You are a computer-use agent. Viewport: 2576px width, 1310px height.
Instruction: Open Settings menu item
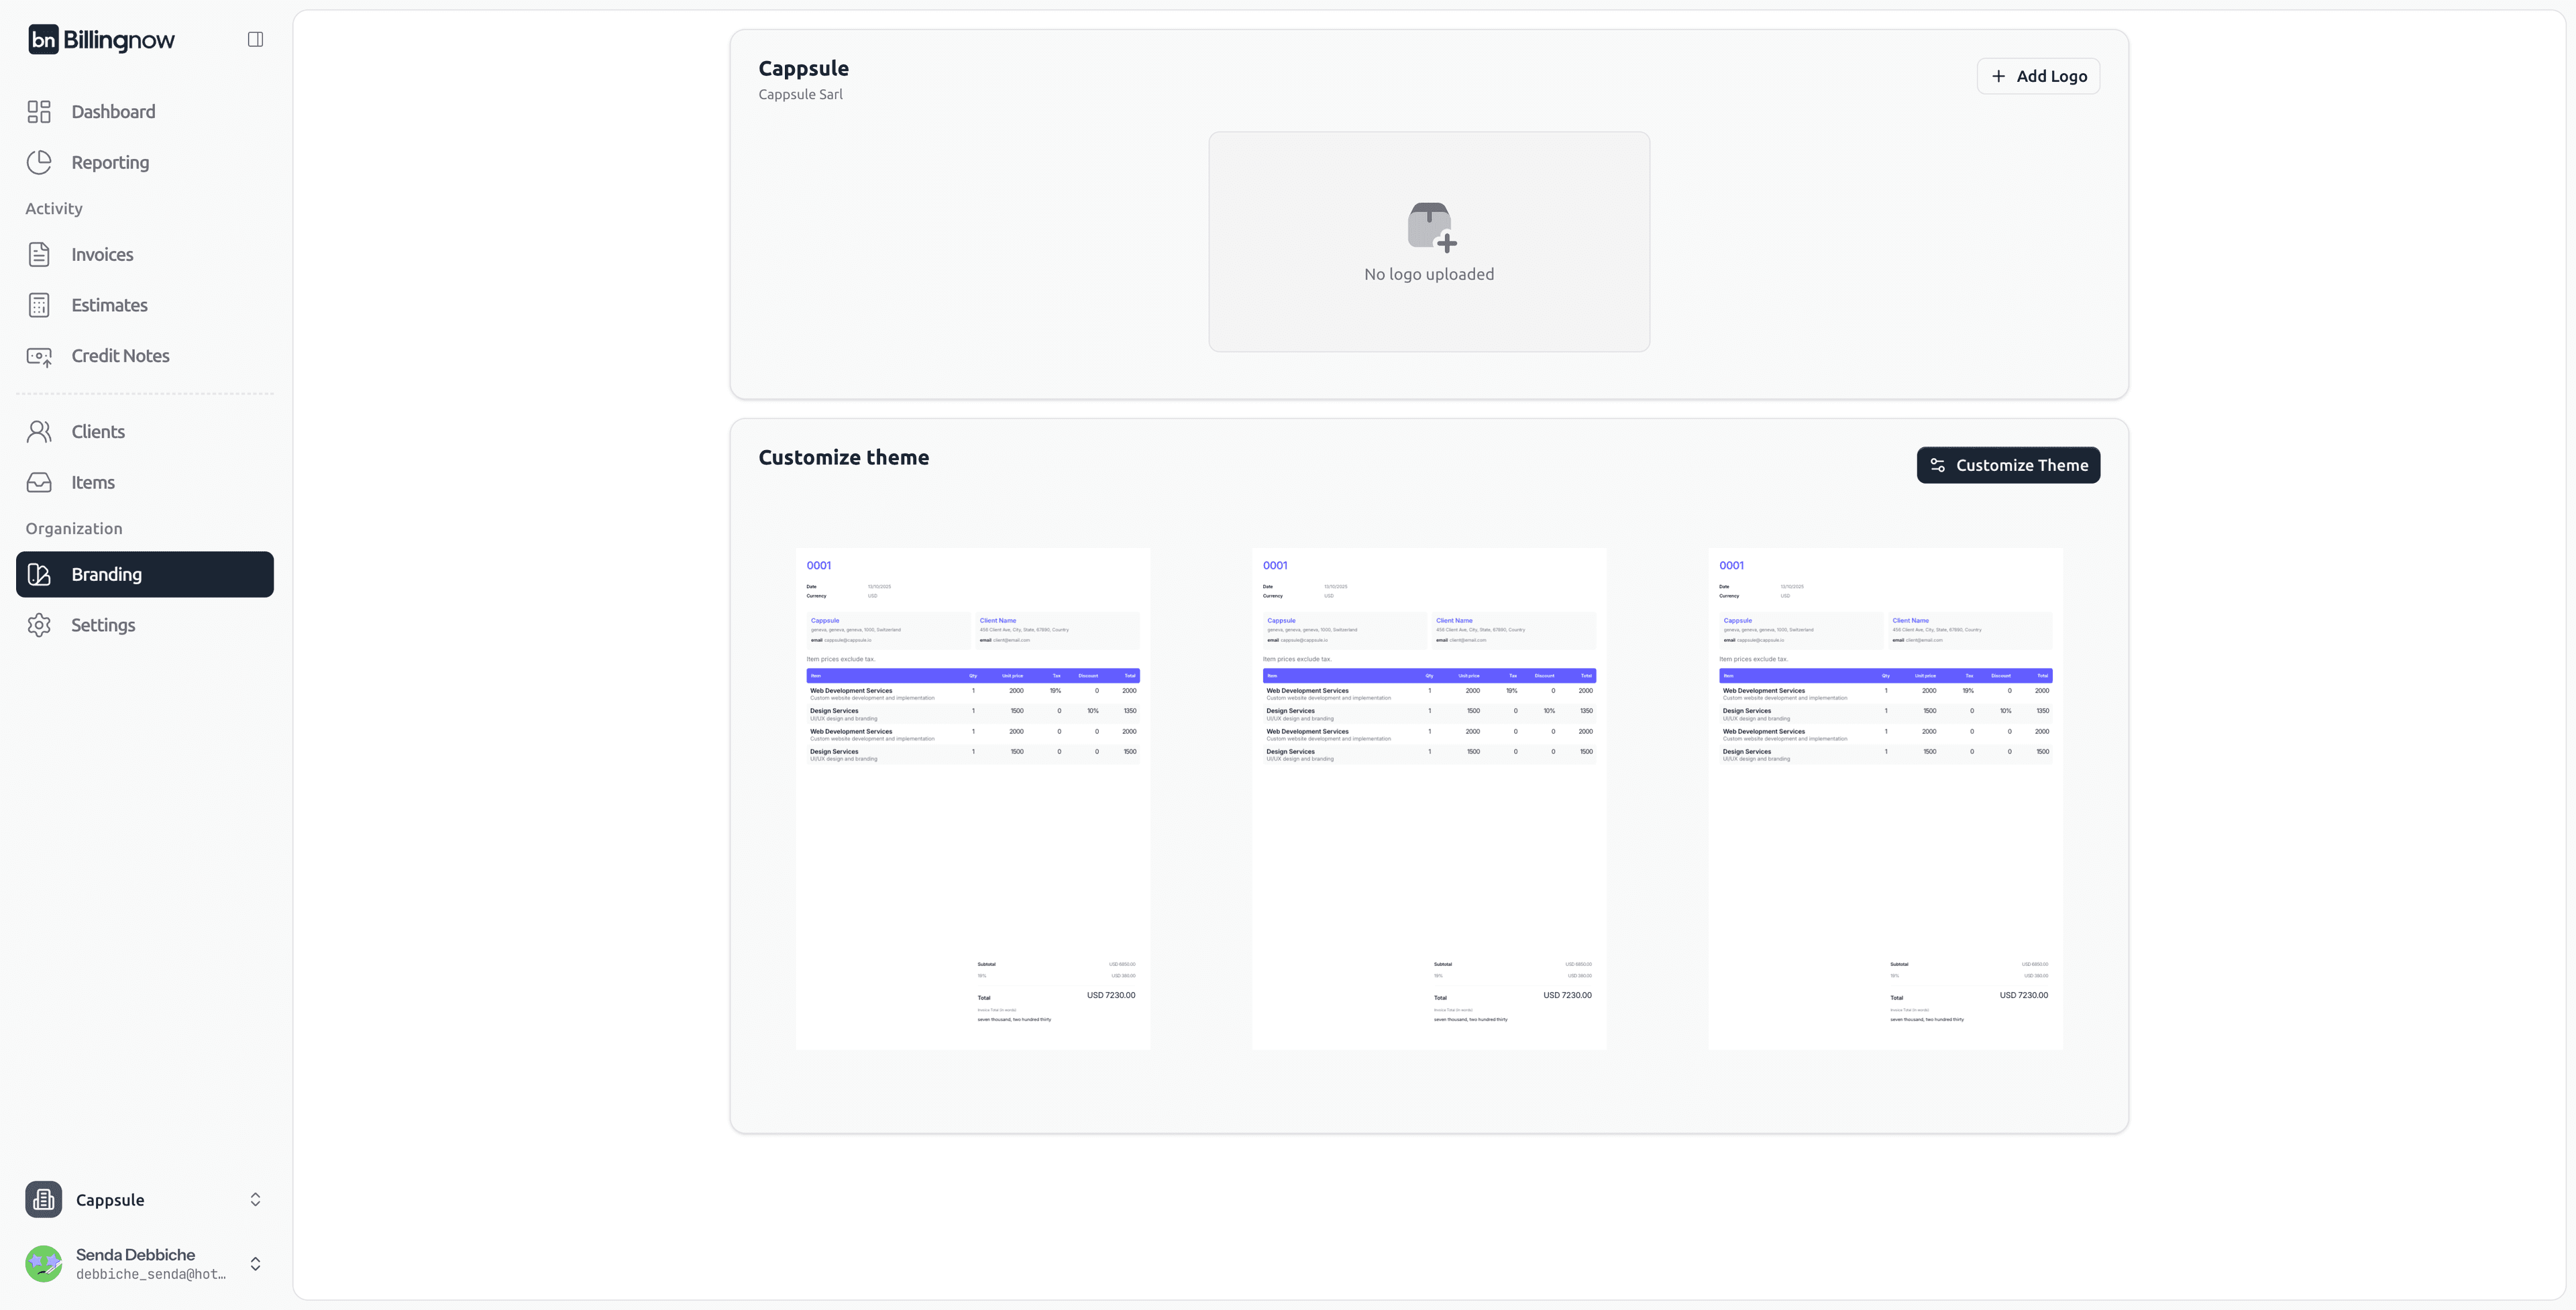point(103,625)
